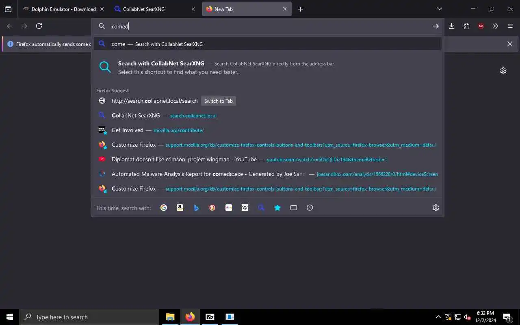Image resolution: width=520 pixels, height=325 pixels.
Task: Open 7-Zip from the taskbar
Action: tap(210, 317)
